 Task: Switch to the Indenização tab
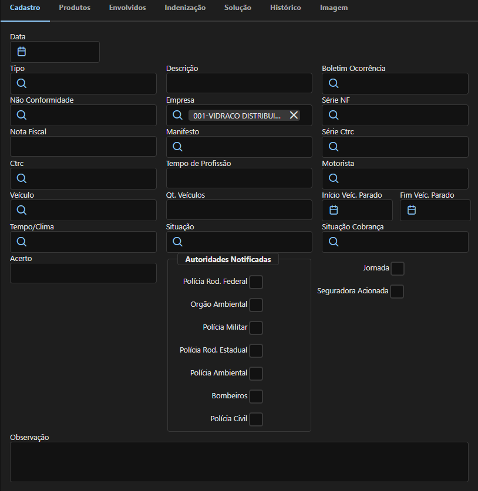click(185, 8)
